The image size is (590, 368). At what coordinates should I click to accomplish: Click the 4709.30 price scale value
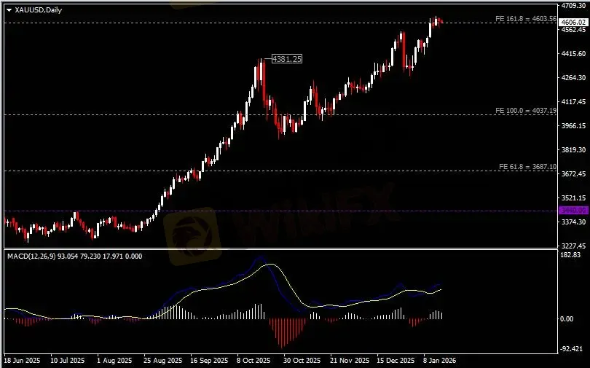573,6
